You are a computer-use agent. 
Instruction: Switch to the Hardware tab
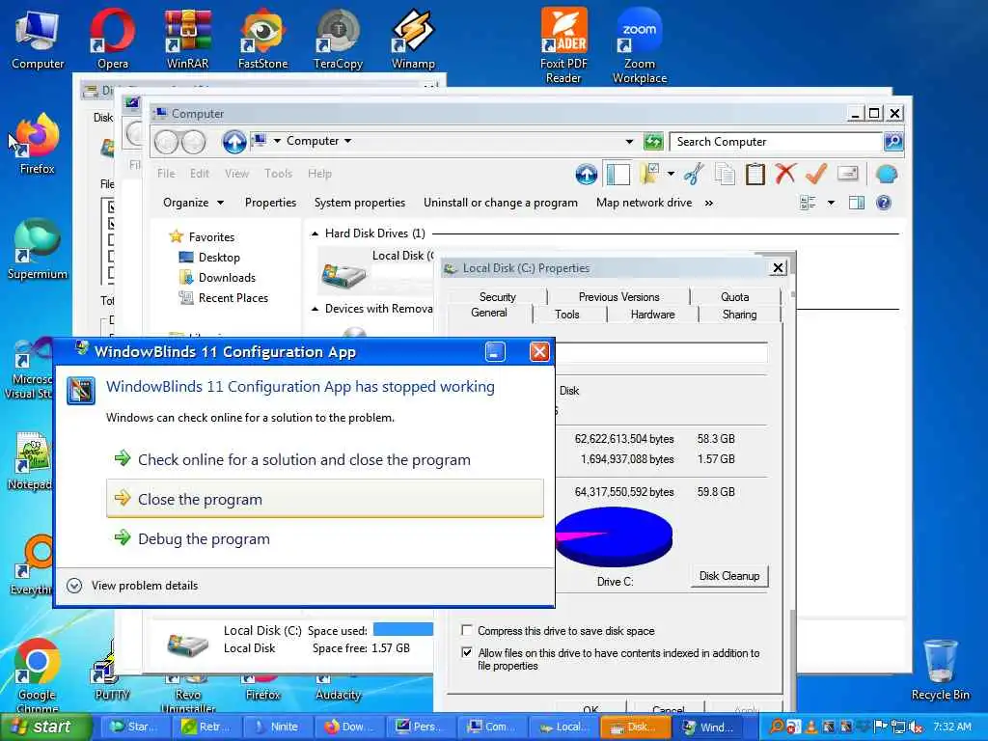(x=652, y=315)
